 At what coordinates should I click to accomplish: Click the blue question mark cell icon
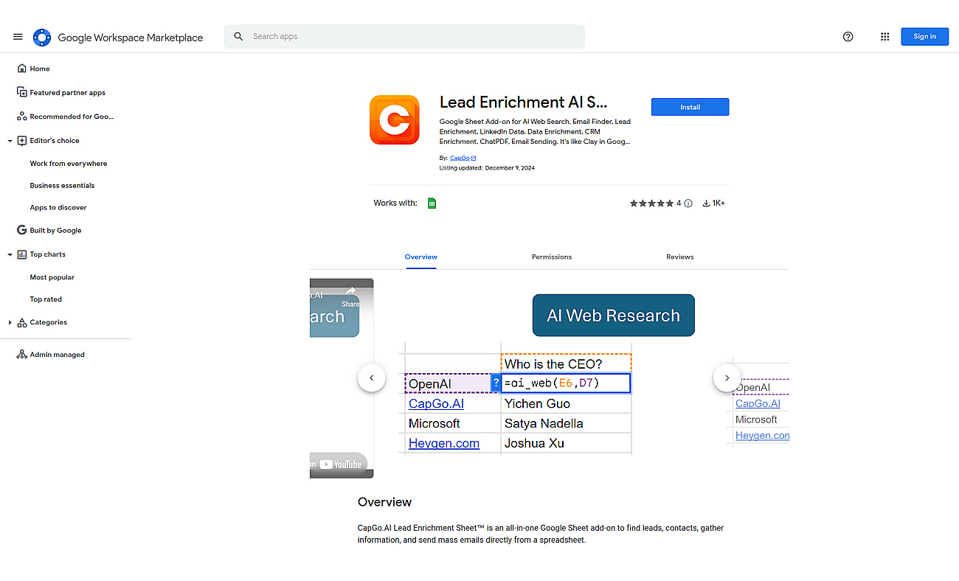coord(496,383)
